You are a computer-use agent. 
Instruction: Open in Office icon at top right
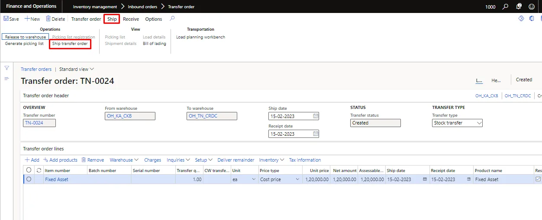[532, 19]
